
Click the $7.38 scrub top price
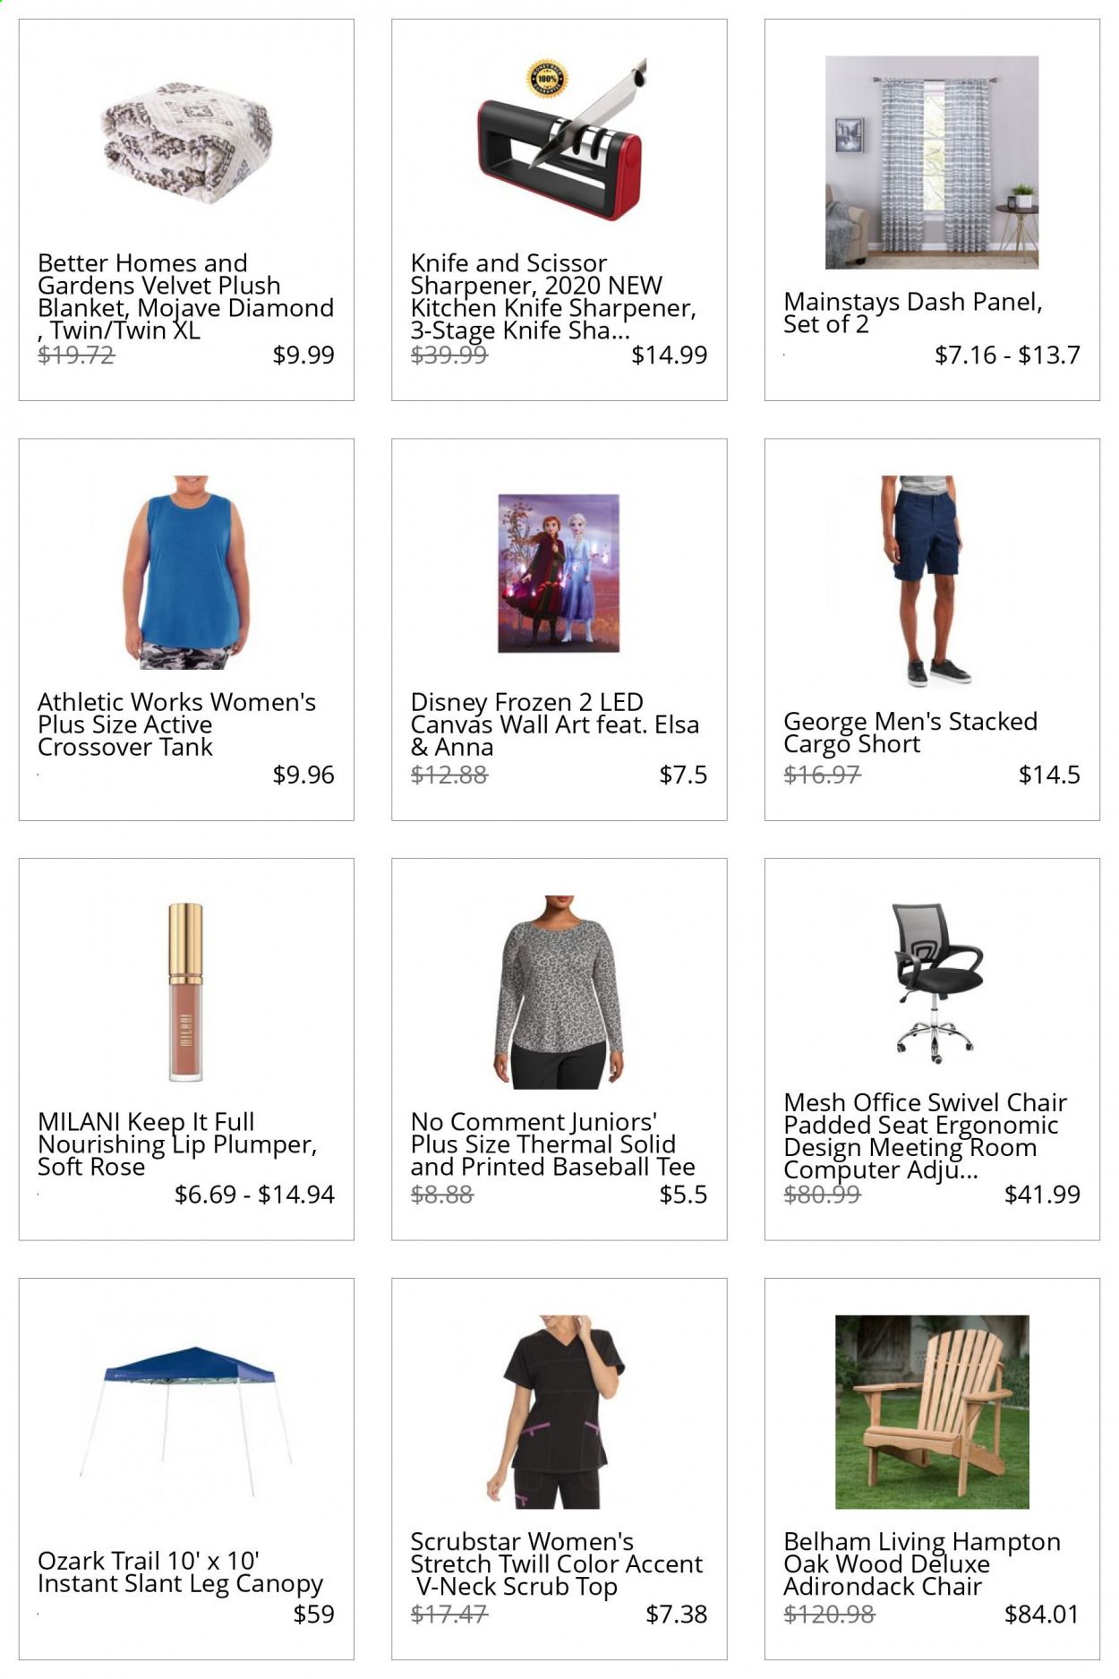[676, 1614]
